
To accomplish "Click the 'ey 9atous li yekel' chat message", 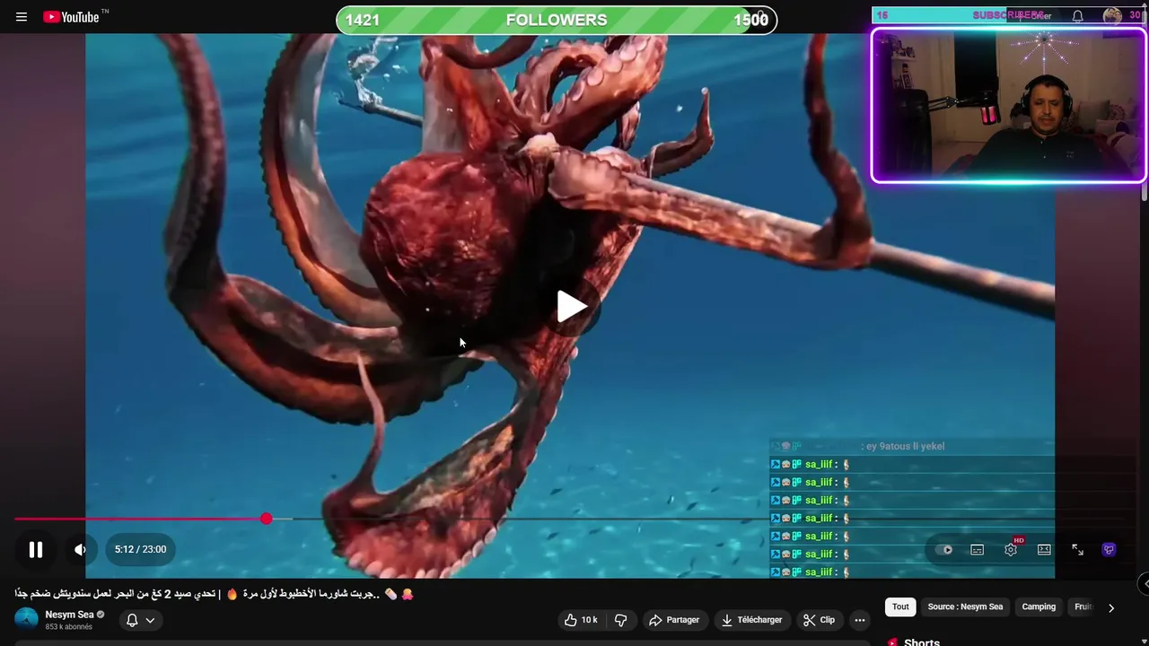I will (905, 446).
